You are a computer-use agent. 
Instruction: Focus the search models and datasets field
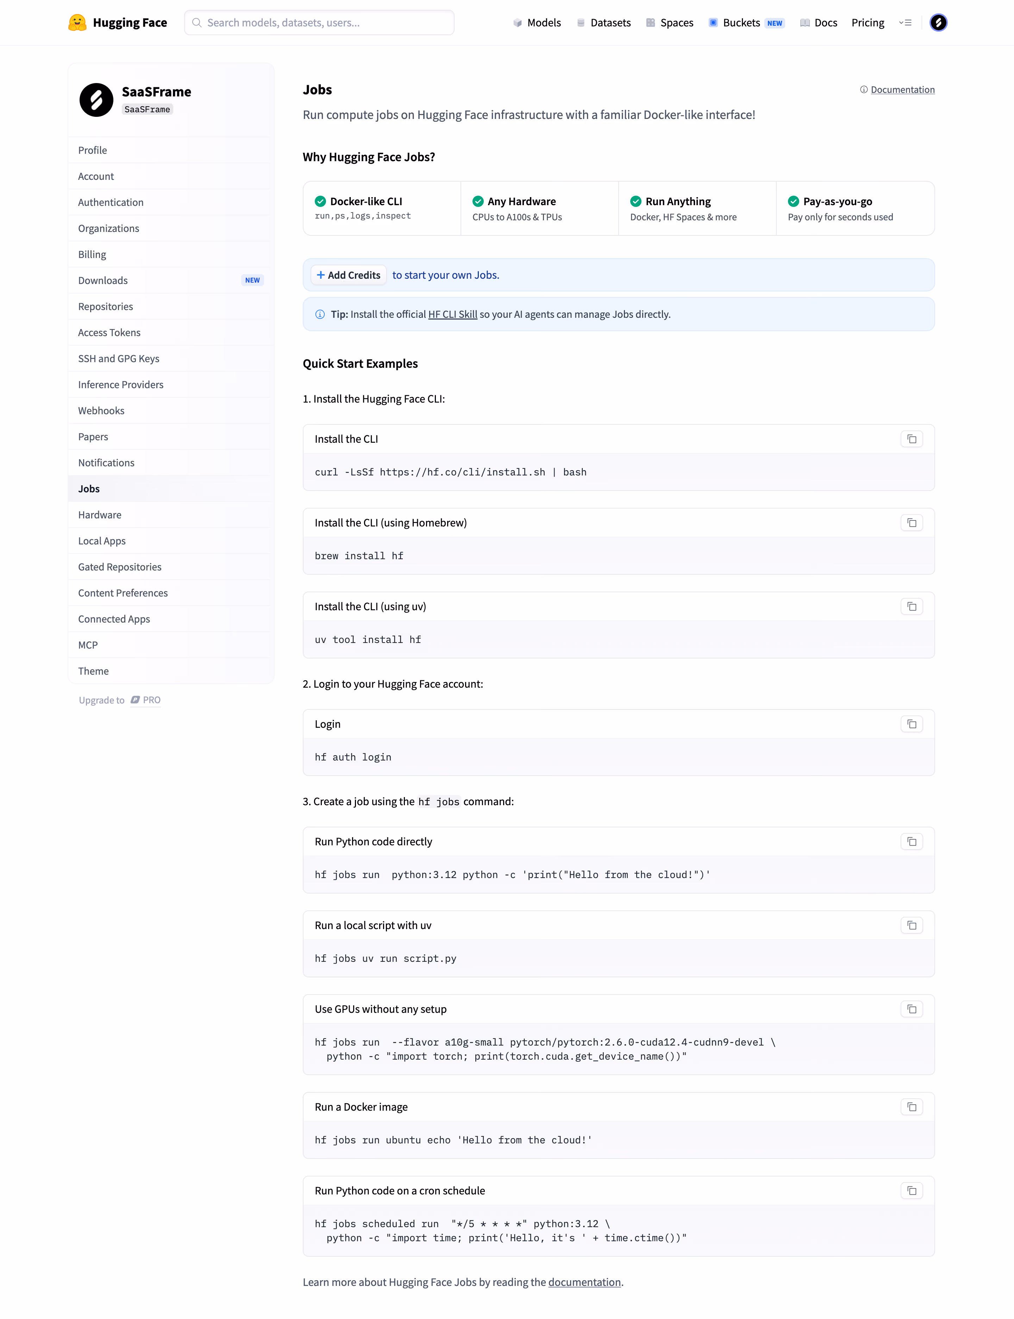tap(319, 23)
